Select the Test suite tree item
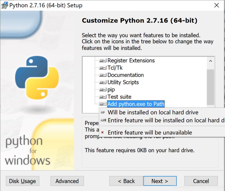 pos(119,97)
